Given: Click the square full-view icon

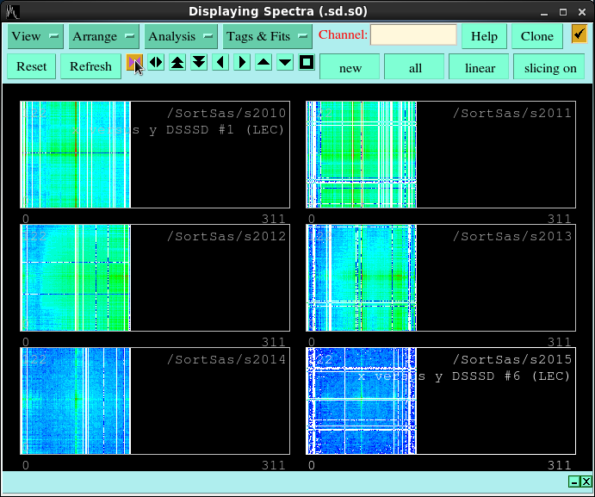Looking at the screenshot, I should pyautogui.click(x=306, y=63).
